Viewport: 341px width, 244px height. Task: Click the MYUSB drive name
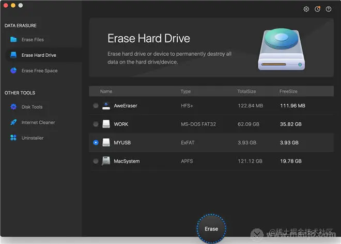point(122,142)
